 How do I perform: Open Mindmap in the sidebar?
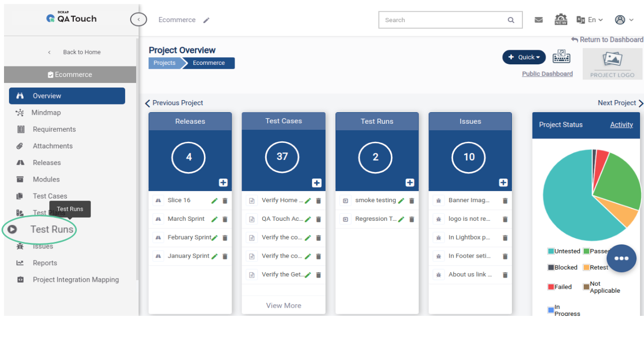coord(46,113)
